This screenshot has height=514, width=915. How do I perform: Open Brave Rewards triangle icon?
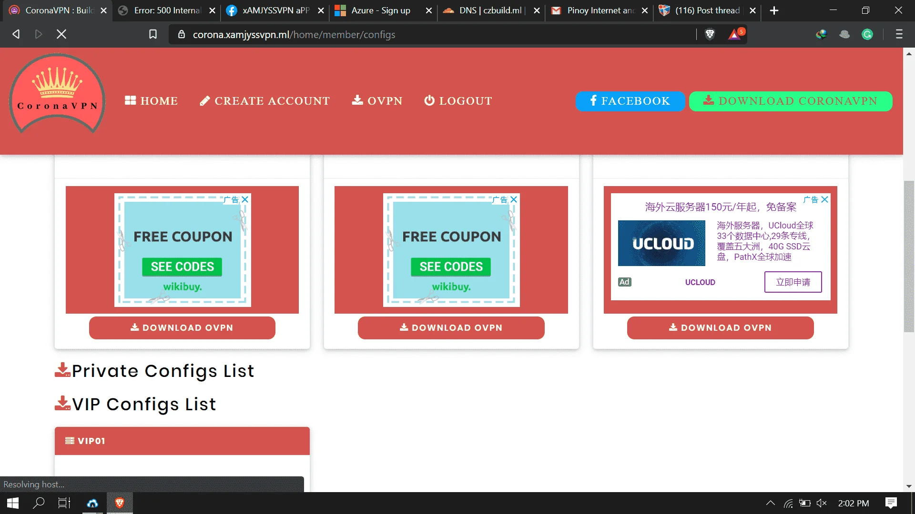(735, 34)
